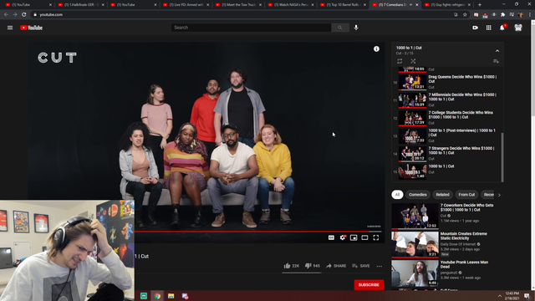Open 7 Coworkers Decide thumbnail

pos(415,216)
